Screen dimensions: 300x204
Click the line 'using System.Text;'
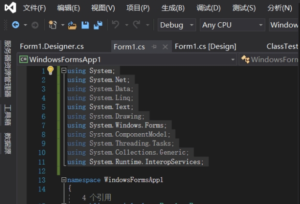pyautogui.click(x=100, y=107)
